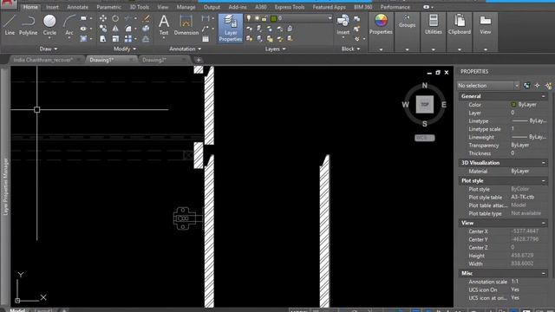Use the Copy tool in Modify panel

(103, 29)
